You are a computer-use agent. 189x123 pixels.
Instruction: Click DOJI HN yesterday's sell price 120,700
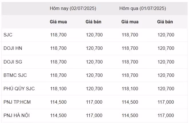166,48
